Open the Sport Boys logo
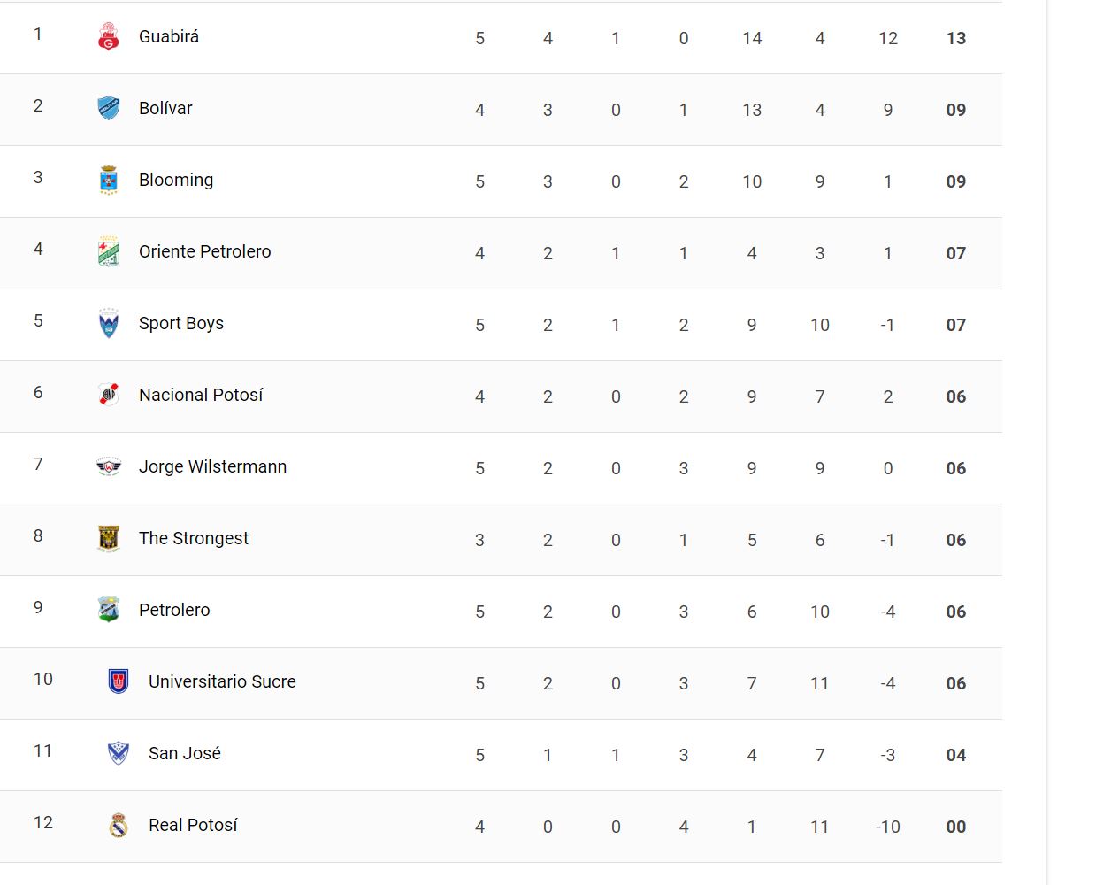Viewport: 1096px width, 885px height. click(x=108, y=323)
